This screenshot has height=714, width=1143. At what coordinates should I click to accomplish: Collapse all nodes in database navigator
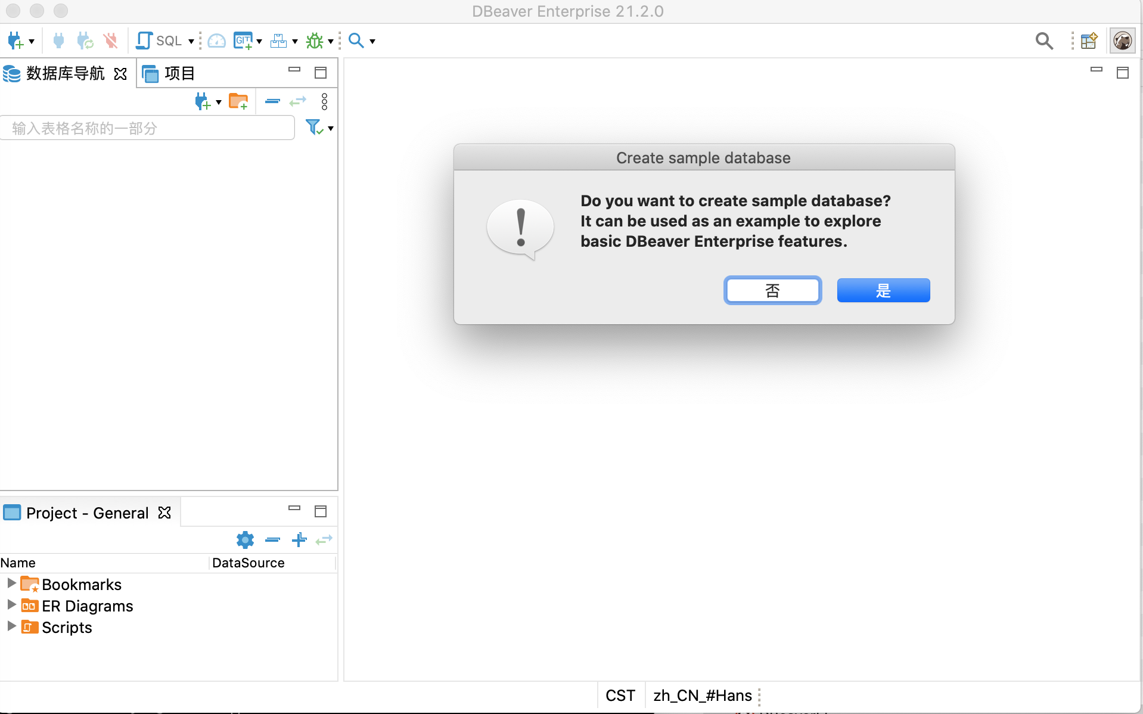click(272, 101)
